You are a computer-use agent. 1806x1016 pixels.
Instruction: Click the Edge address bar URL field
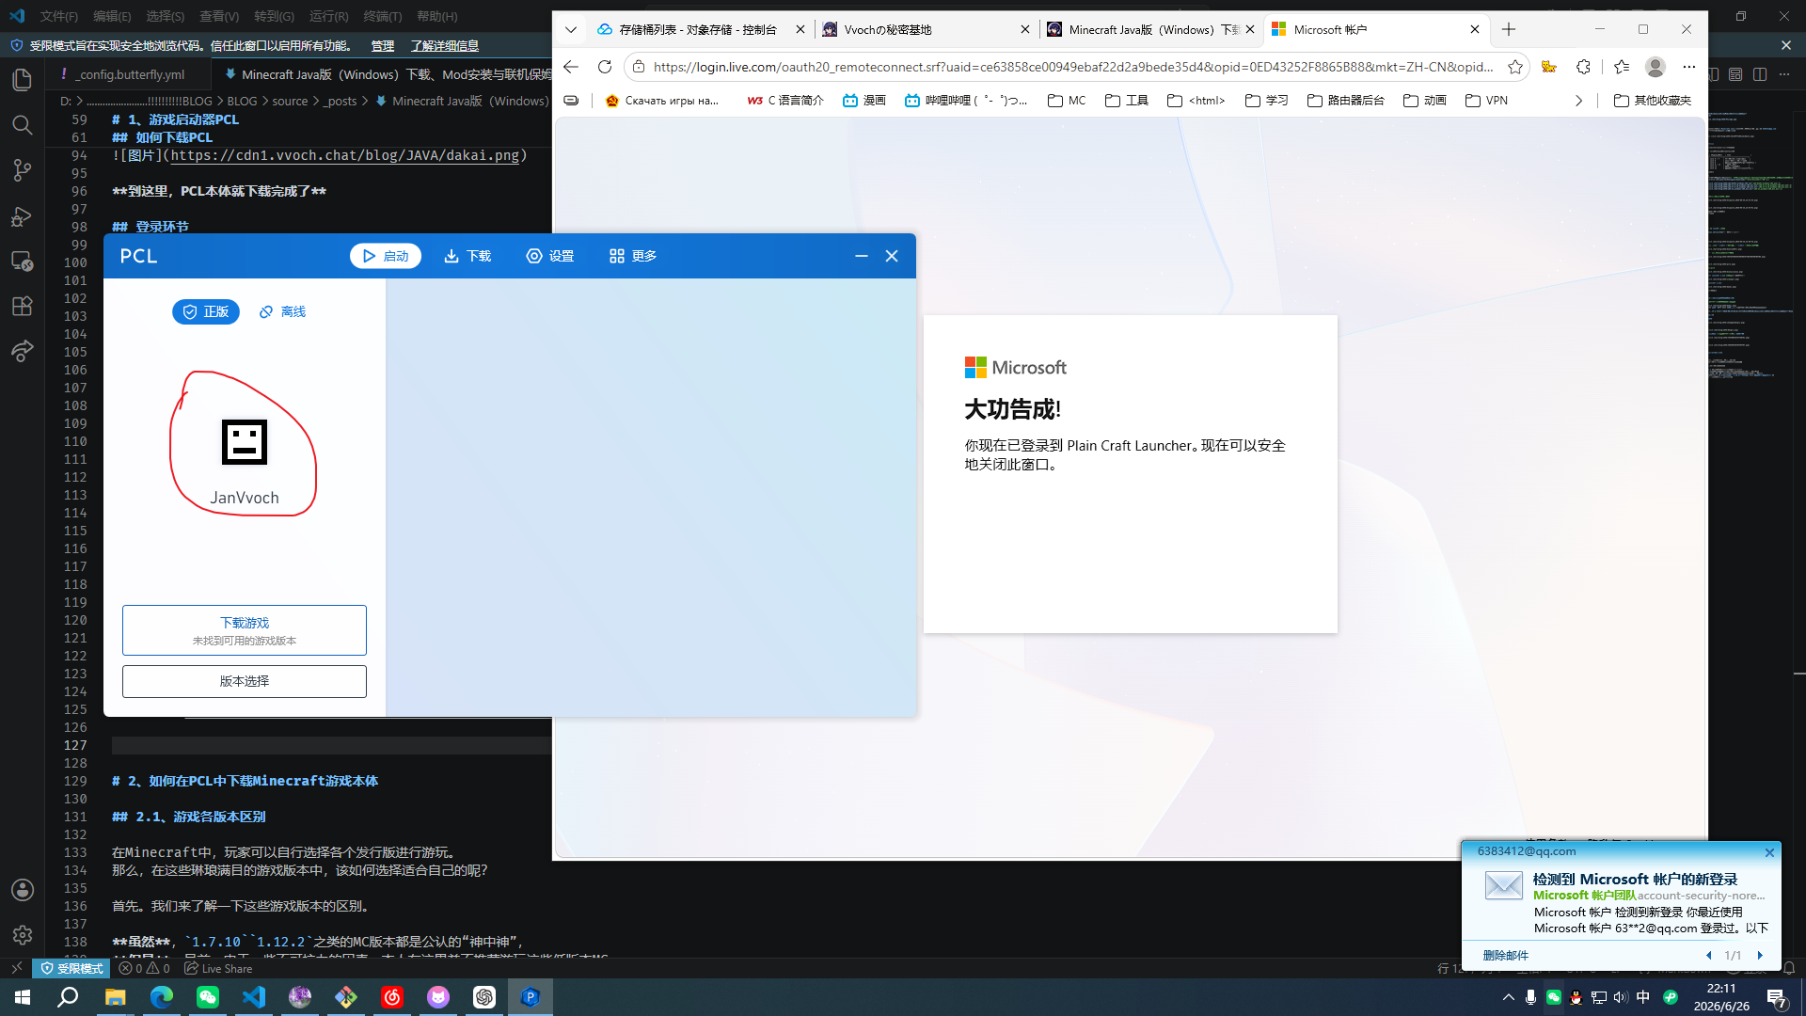pyautogui.click(x=1072, y=67)
